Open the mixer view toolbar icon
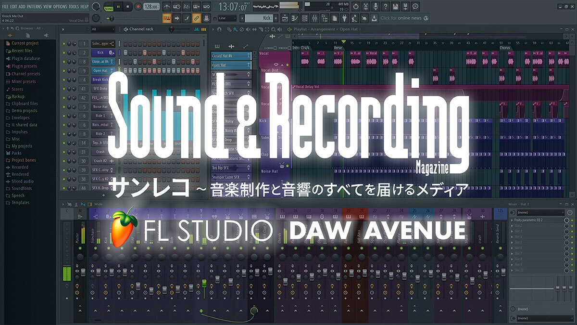The image size is (577, 325). (x=315, y=18)
